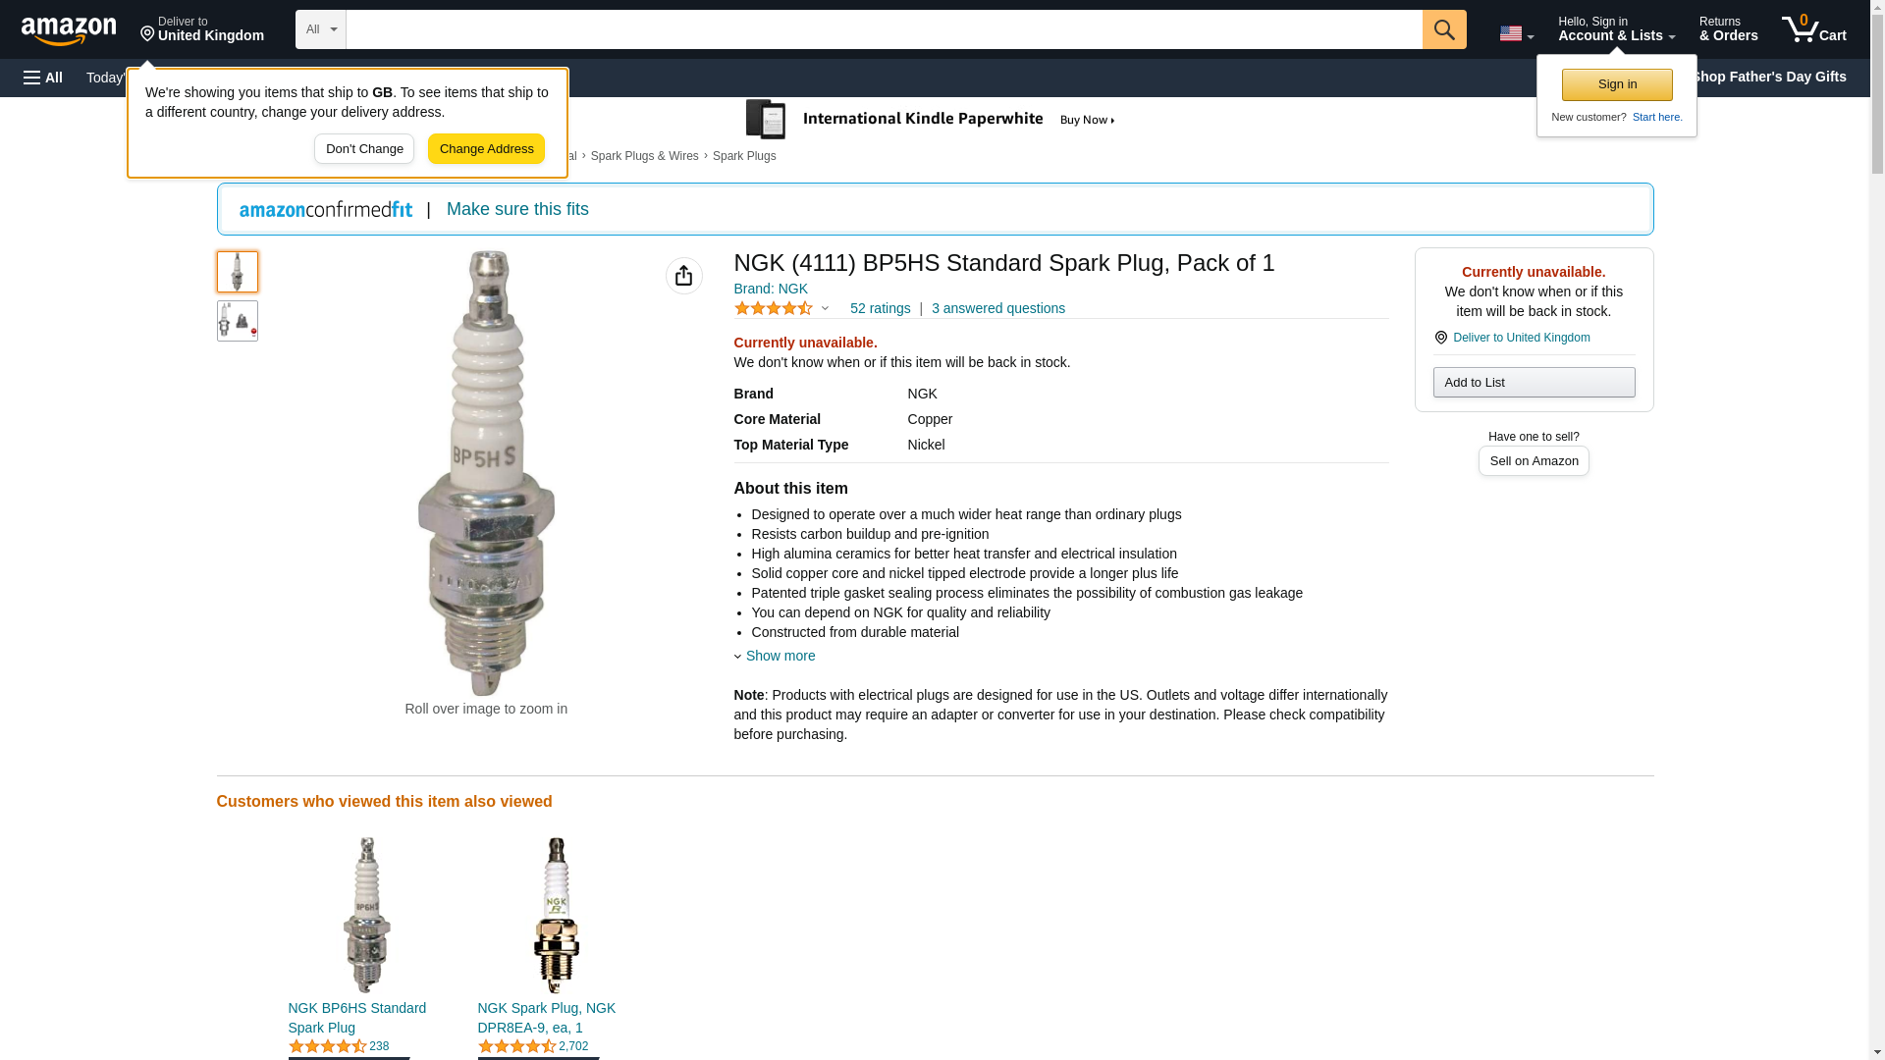Select the second product thumbnail
The height and width of the screenshot is (1060, 1885).
point(237,321)
